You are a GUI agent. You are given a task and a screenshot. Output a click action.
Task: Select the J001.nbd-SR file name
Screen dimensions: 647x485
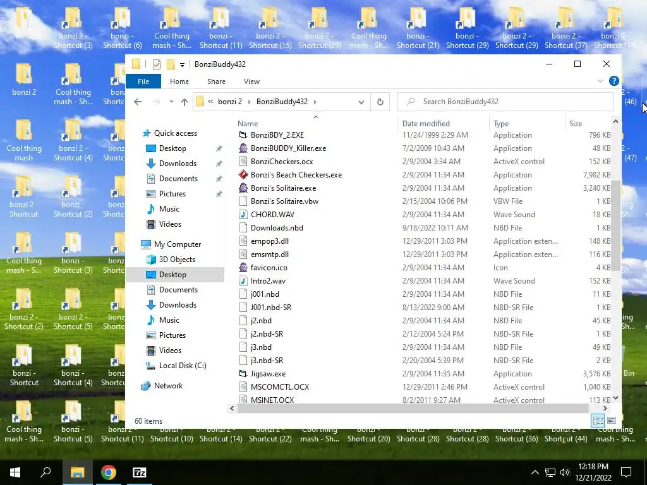(x=270, y=308)
